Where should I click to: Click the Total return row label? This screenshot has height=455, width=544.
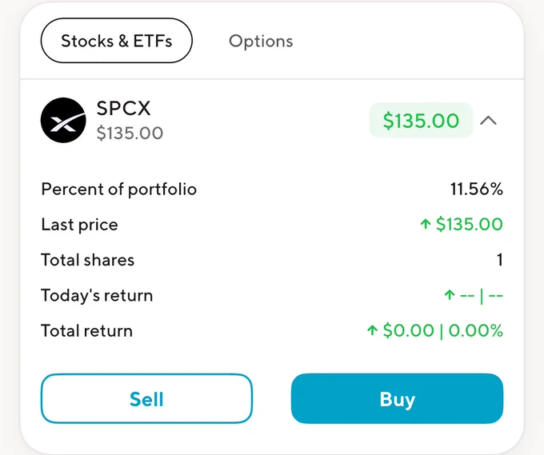pyautogui.click(x=86, y=330)
